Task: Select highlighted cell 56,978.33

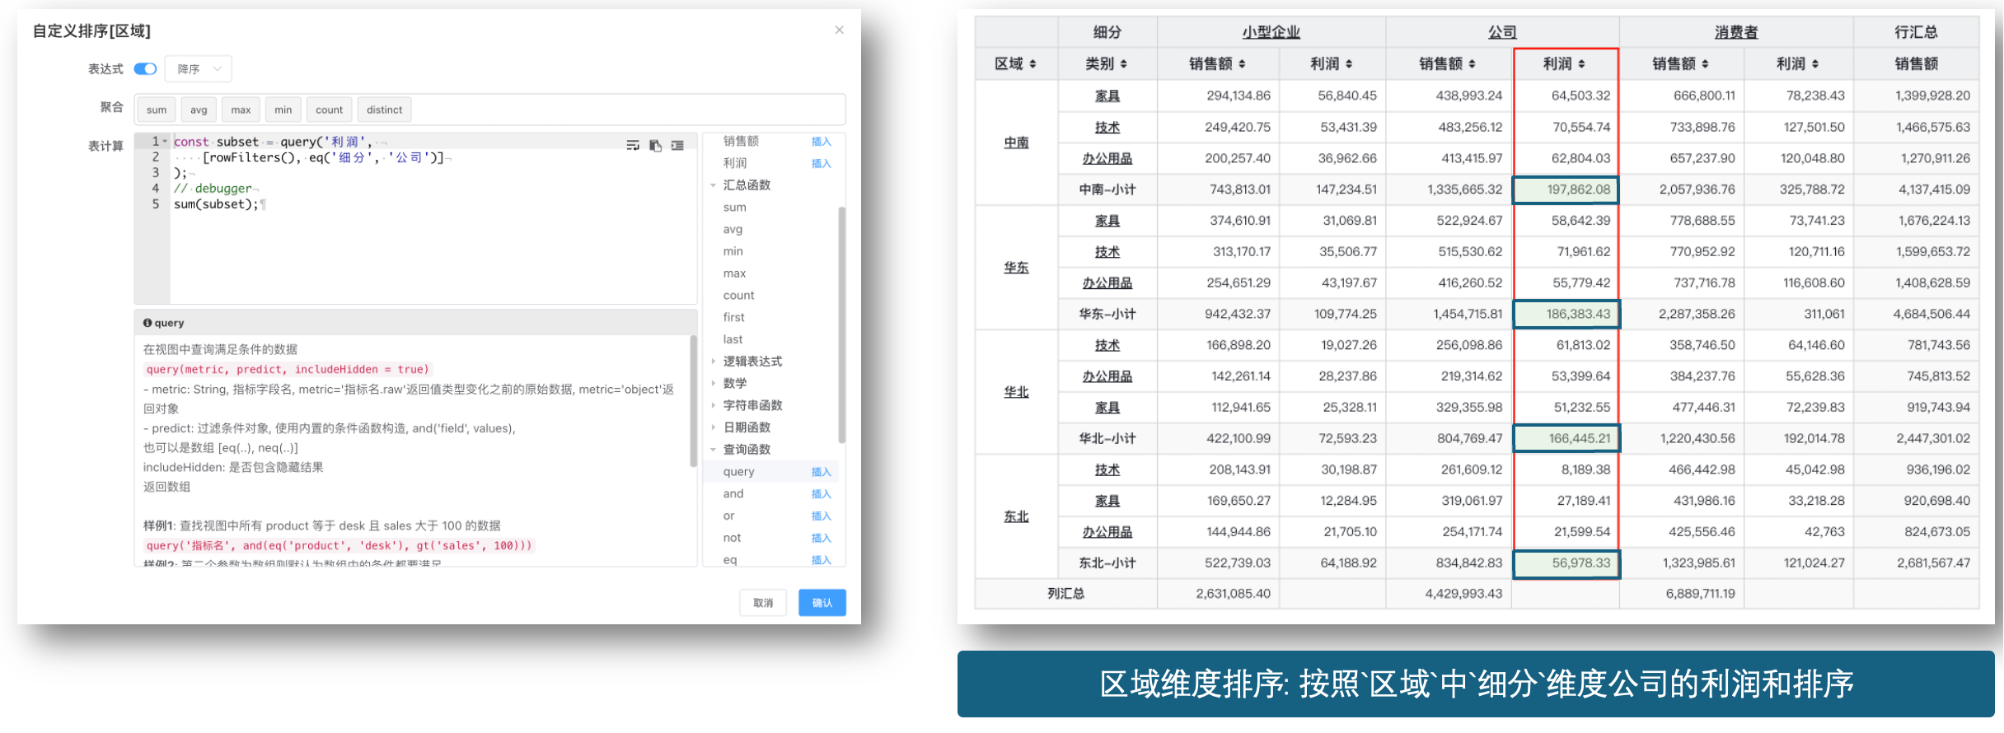Action: 1566,563
